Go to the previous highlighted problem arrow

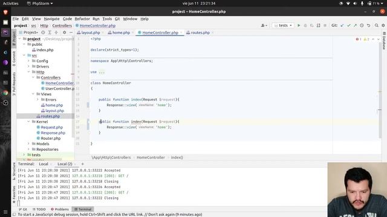[373, 39]
